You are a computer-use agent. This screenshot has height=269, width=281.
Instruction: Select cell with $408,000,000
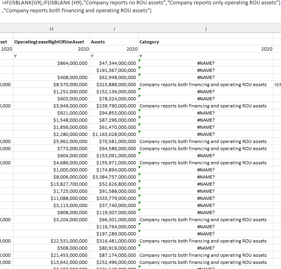[x=52, y=77]
